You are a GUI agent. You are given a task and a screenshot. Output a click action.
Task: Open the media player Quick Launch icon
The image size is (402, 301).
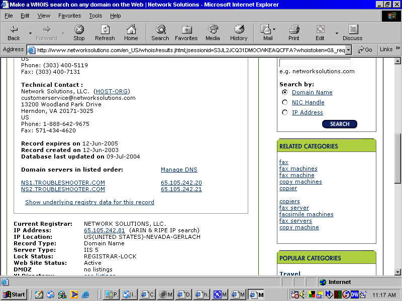(x=74, y=294)
